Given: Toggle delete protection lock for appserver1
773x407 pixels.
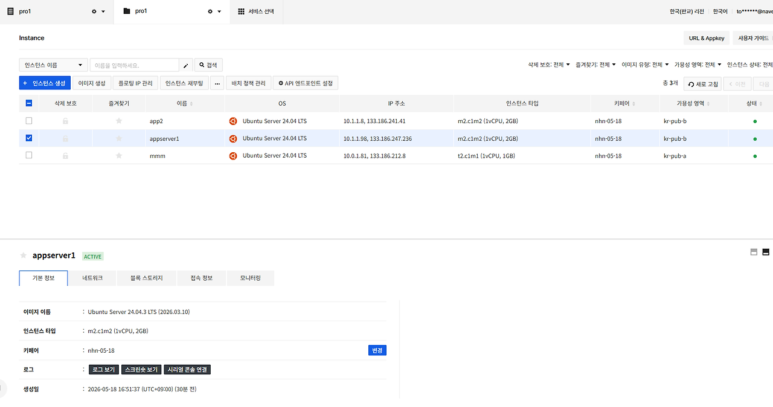Looking at the screenshot, I should pyautogui.click(x=65, y=139).
